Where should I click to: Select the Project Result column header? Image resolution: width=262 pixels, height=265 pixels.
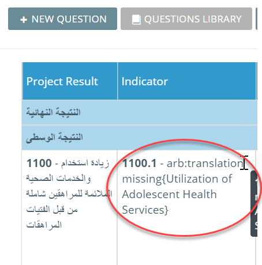[x=70, y=81]
